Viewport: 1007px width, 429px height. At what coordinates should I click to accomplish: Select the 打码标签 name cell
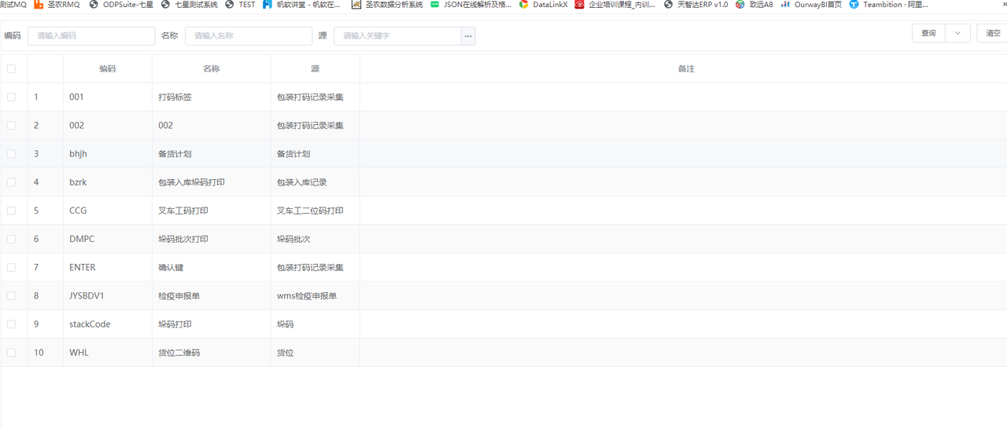[212, 97]
